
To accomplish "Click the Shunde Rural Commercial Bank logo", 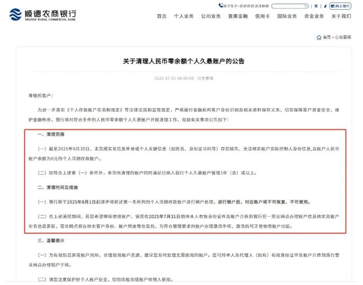I will point(43,15).
